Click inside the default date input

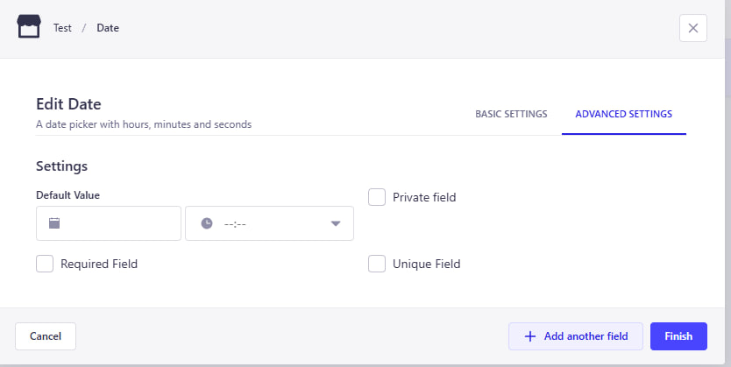pos(109,223)
